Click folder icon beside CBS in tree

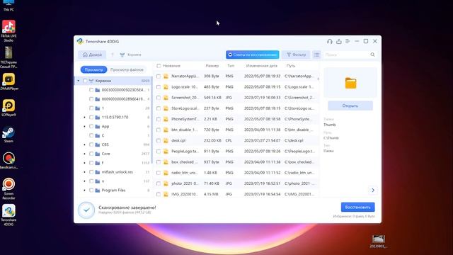click(98, 144)
